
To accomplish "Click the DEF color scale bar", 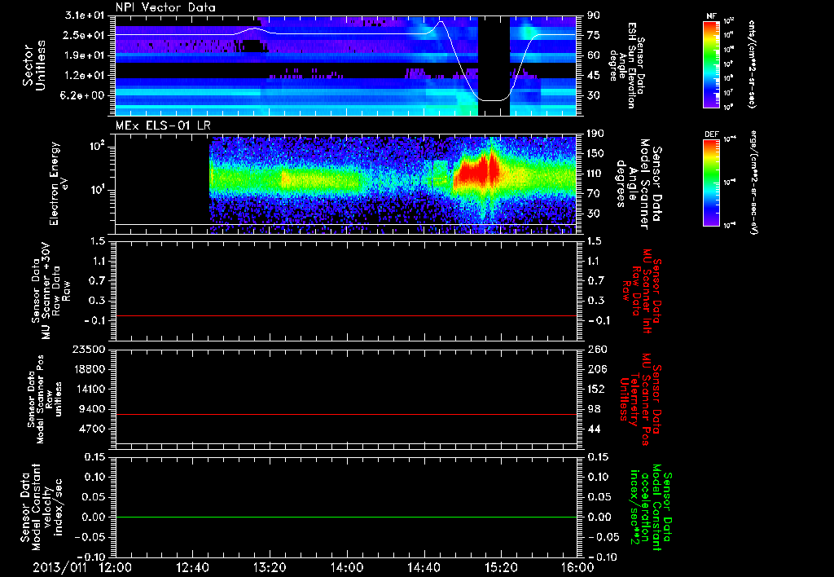I will tap(711, 183).
